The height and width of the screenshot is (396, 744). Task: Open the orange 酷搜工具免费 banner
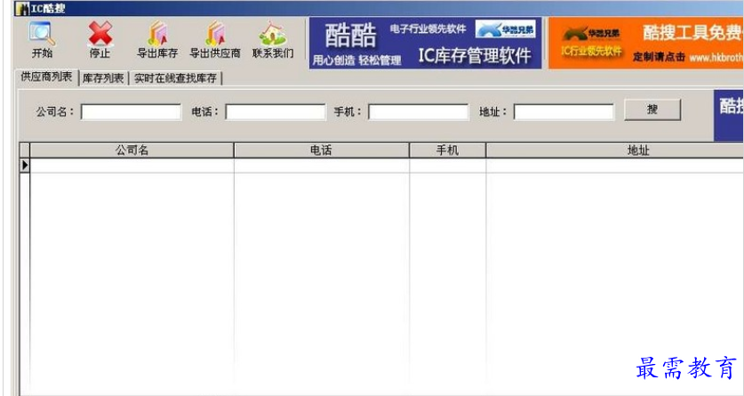(646, 44)
